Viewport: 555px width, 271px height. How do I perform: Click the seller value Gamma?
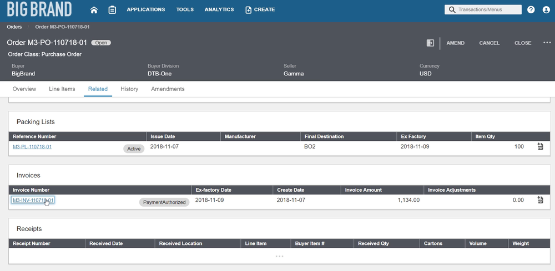[294, 74]
